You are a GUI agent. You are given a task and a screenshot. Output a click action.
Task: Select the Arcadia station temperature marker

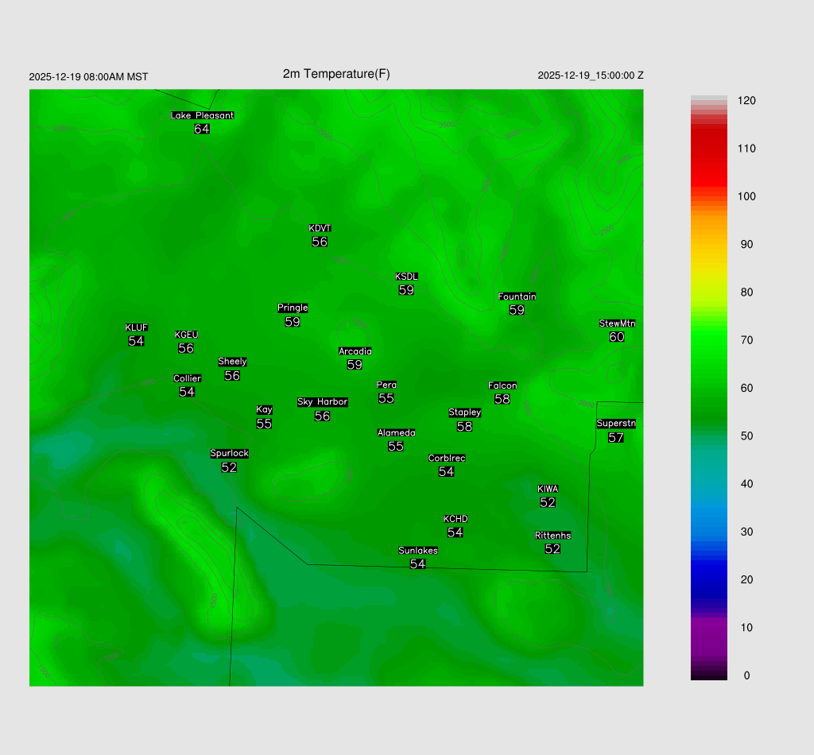355,365
